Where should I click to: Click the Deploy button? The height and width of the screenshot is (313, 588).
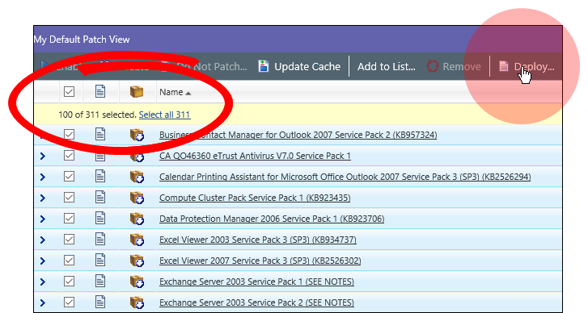point(527,67)
